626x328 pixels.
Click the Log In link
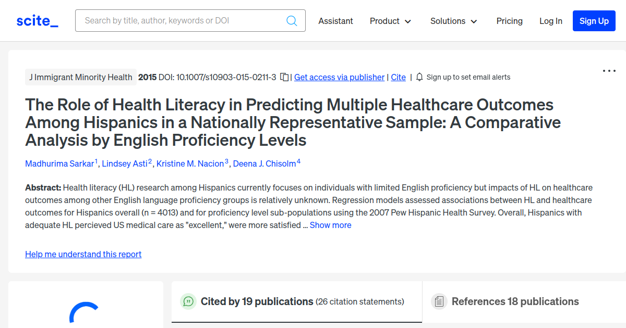tap(550, 21)
